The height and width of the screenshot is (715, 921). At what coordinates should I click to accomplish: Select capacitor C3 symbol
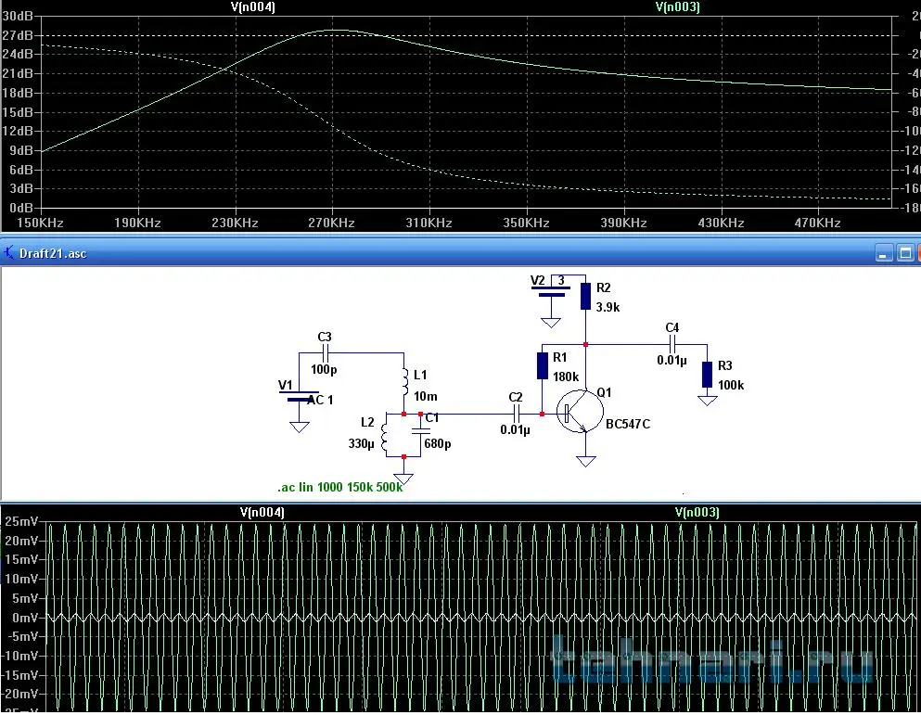(x=325, y=353)
